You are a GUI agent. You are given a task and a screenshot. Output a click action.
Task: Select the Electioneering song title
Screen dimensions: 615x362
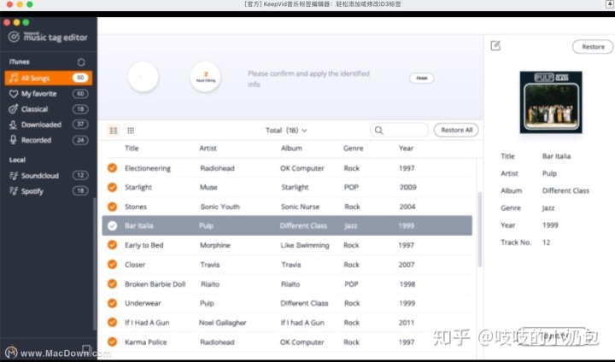148,168
